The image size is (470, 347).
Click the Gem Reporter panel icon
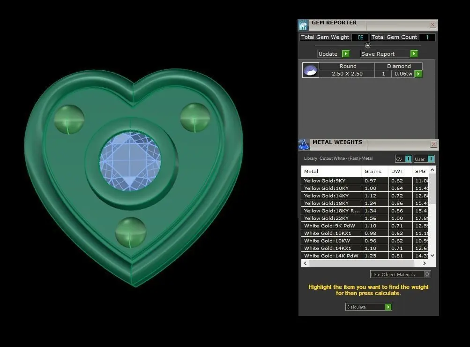pyautogui.click(x=303, y=25)
